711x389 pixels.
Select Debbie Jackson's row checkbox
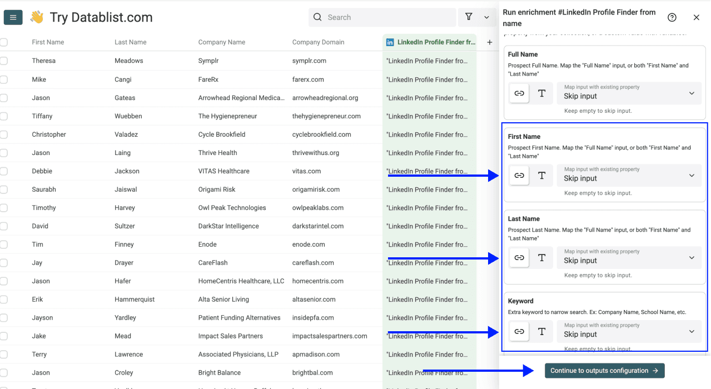[x=3, y=171]
